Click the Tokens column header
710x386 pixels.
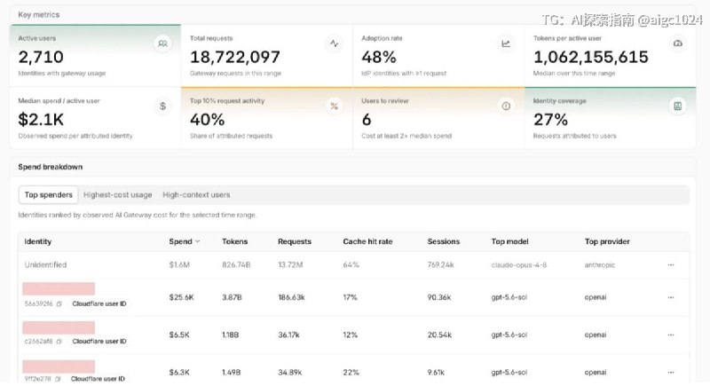[234, 241]
